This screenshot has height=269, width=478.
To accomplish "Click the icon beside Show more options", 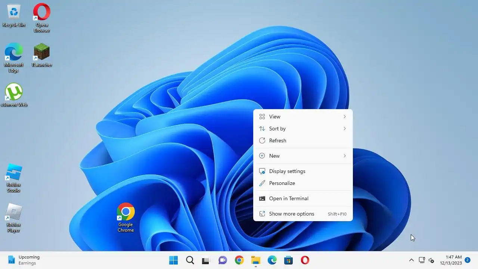I will (262, 214).
